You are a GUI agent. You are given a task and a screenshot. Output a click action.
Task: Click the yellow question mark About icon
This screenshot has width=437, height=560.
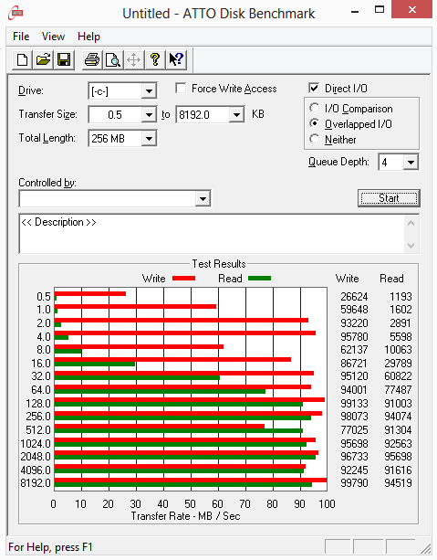155,59
